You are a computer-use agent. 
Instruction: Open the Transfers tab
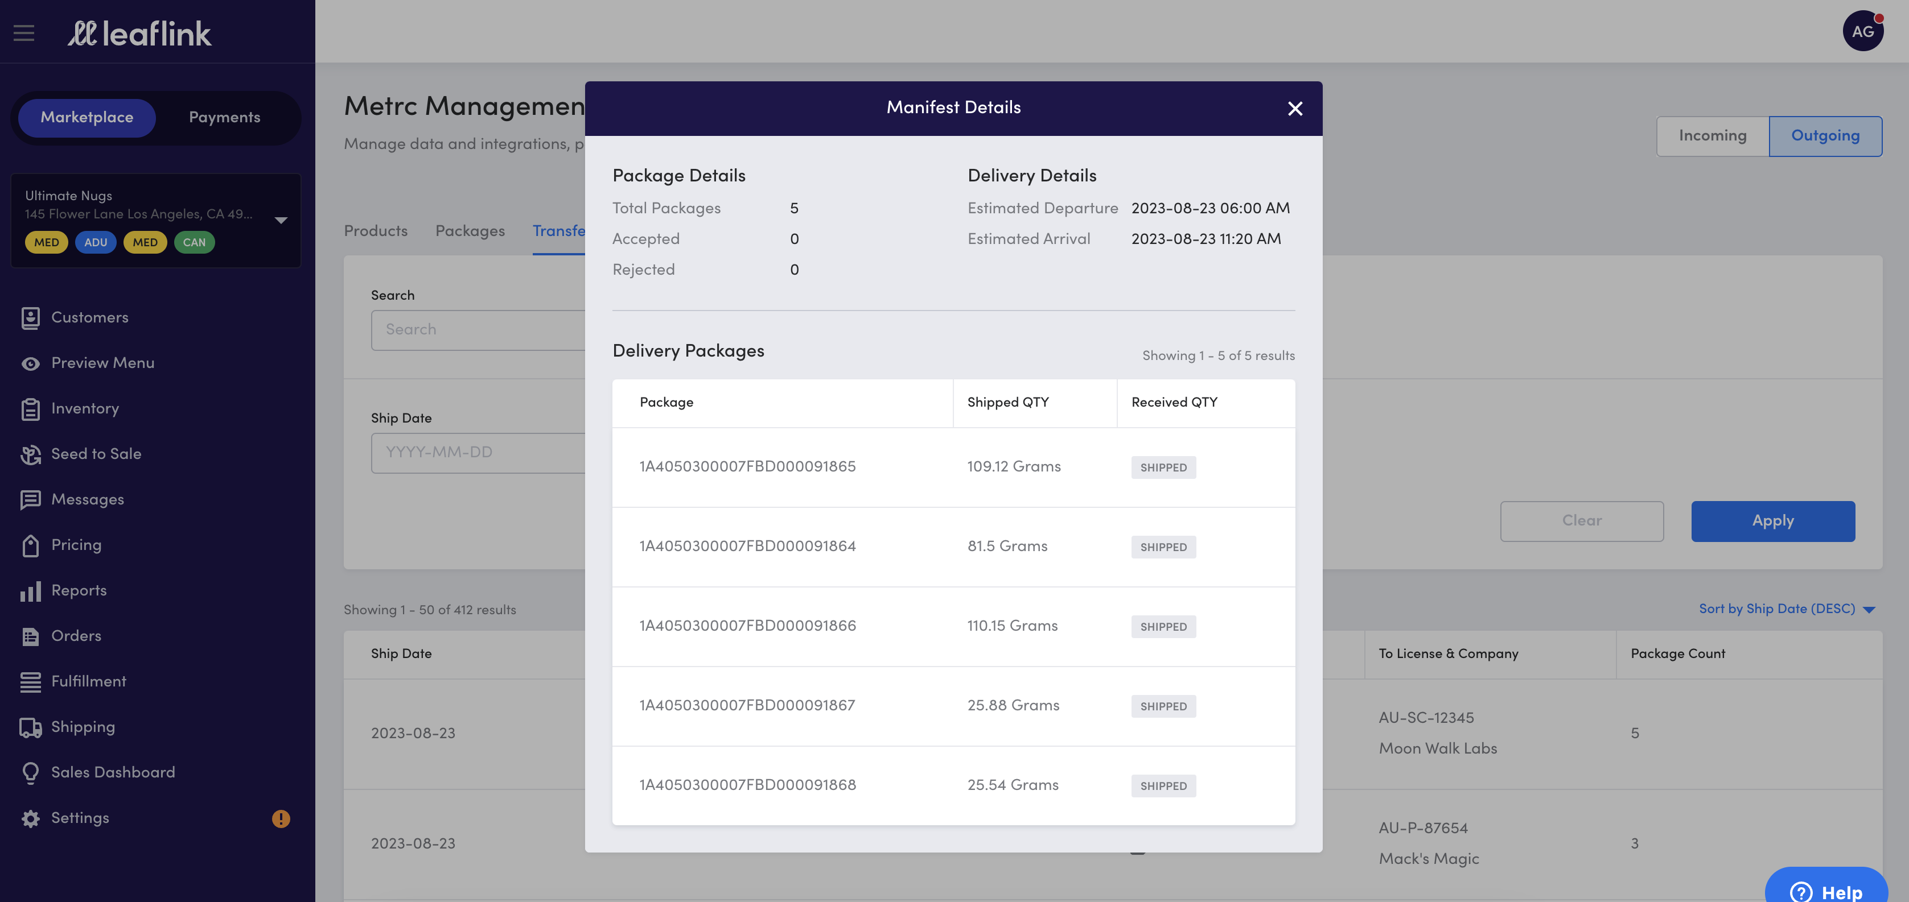click(x=559, y=231)
